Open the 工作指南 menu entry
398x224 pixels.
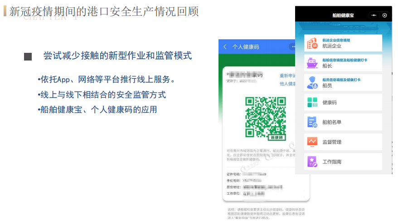tap(343, 162)
